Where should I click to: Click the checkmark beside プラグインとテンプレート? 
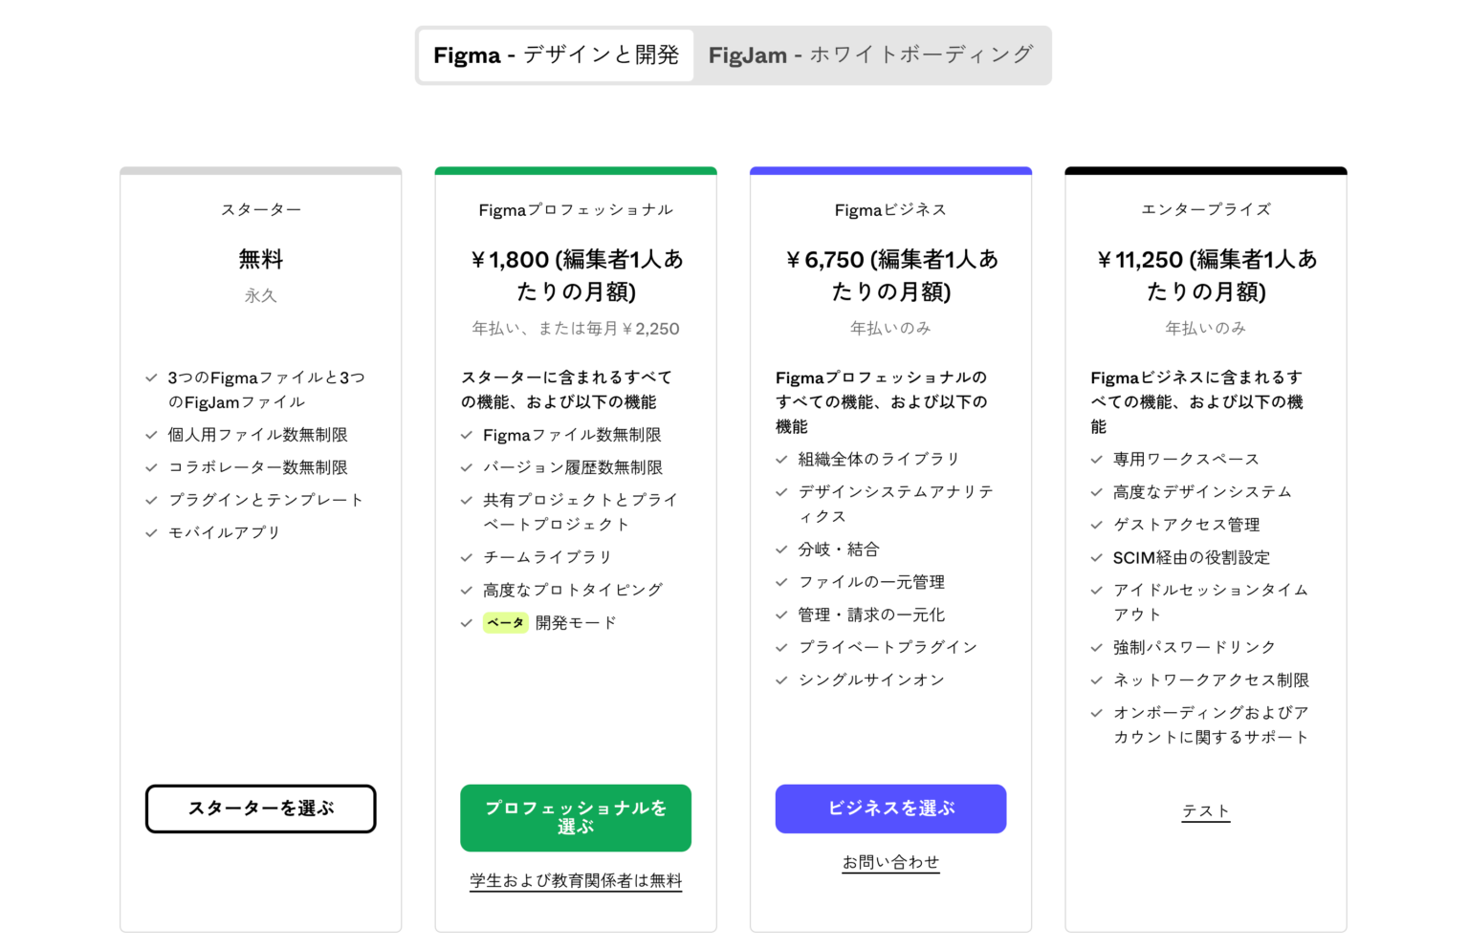(151, 500)
